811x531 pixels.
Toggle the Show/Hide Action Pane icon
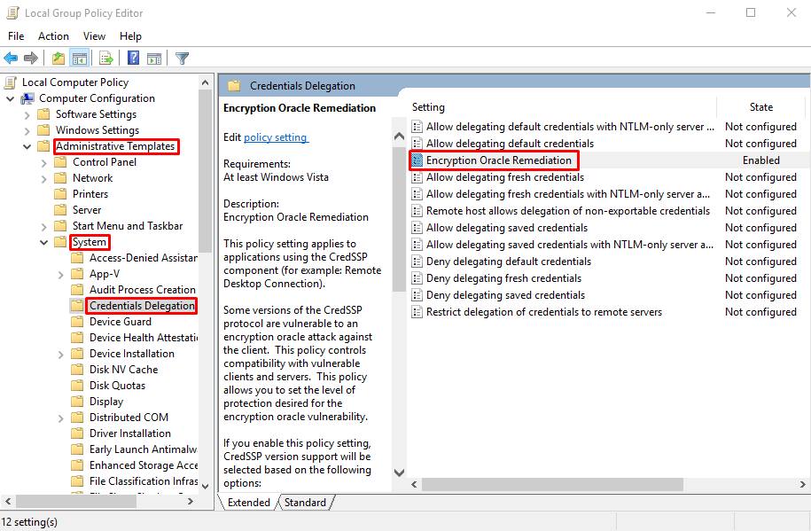154,59
